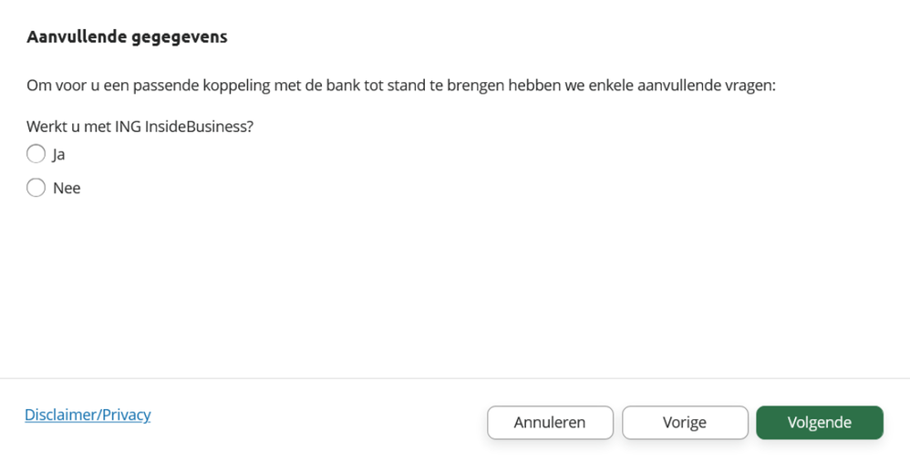Answer yes to using ING InsideBusiness
The height and width of the screenshot is (463, 910).
coord(36,154)
